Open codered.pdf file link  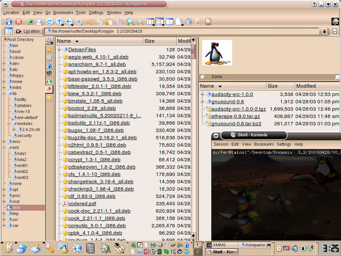(82, 204)
